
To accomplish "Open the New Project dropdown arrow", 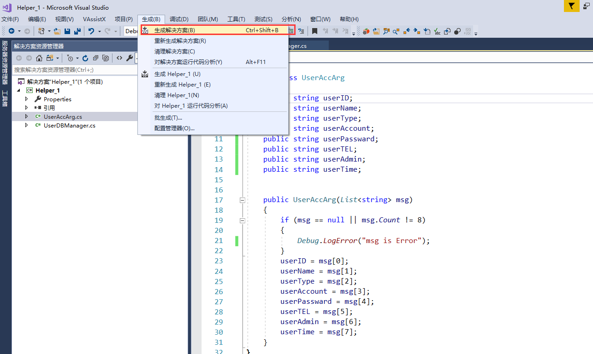I will [49, 31].
